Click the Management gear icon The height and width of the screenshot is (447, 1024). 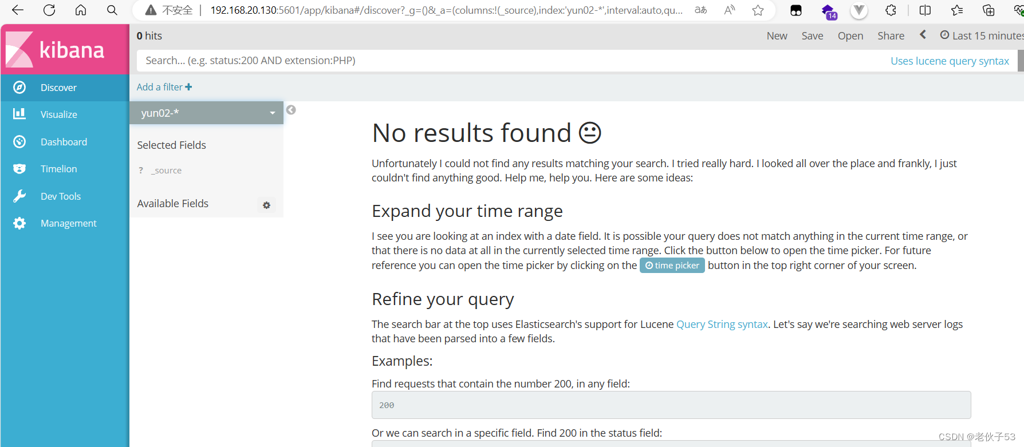[x=19, y=223]
